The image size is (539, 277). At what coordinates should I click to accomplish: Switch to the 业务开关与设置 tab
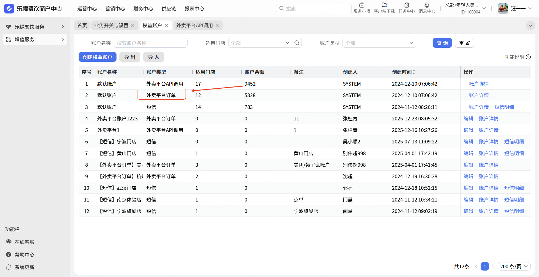tap(111, 26)
